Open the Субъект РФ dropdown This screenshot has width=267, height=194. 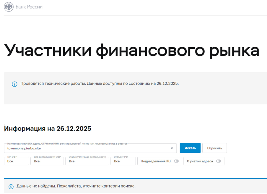pos(123,161)
